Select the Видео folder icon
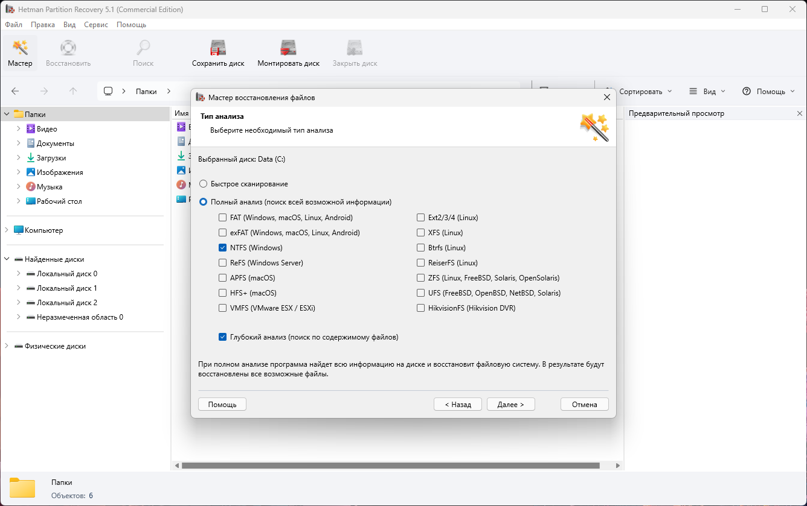This screenshot has height=506, width=807. click(31, 128)
